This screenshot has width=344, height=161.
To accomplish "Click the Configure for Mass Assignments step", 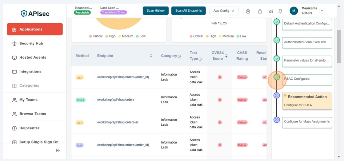I will coord(307,122).
